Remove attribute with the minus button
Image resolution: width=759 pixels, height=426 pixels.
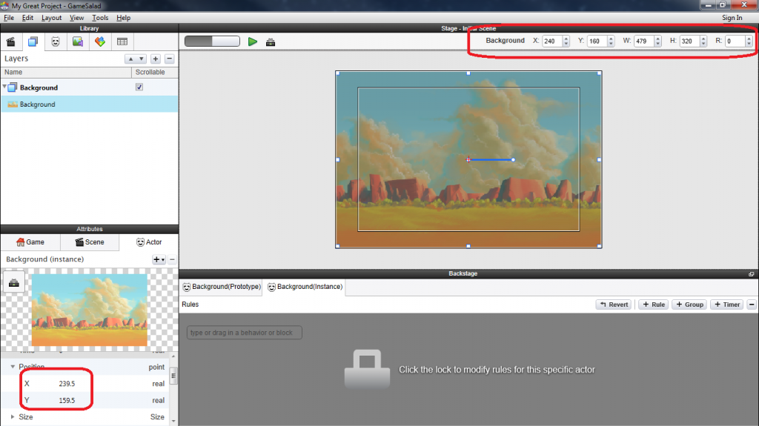click(x=172, y=259)
